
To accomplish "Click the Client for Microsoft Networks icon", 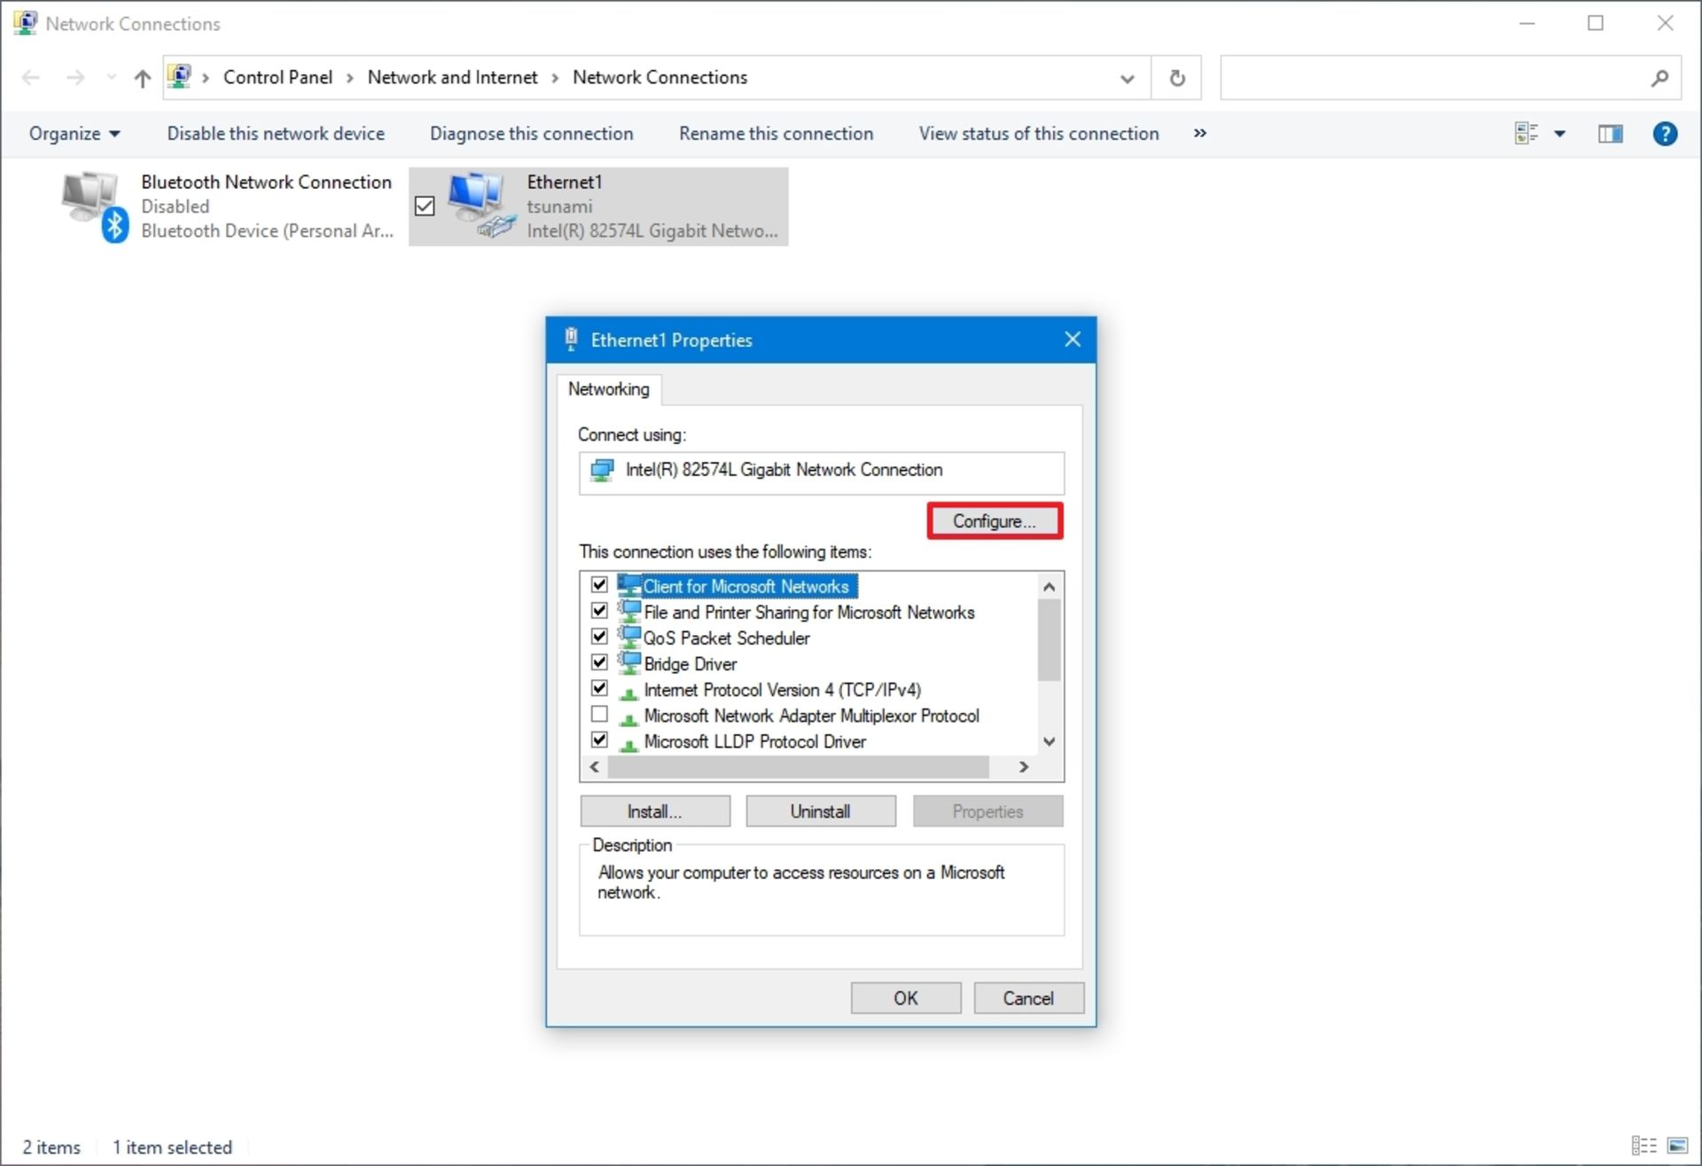I will click(630, 586).
